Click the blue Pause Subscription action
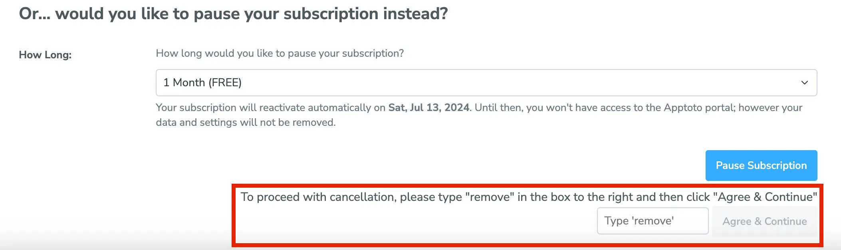Screen dimensions: 841x250 pyautogui.click(x=761, y=165)
